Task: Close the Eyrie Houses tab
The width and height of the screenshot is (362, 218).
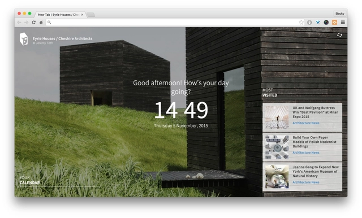Action: pos(82,15)
